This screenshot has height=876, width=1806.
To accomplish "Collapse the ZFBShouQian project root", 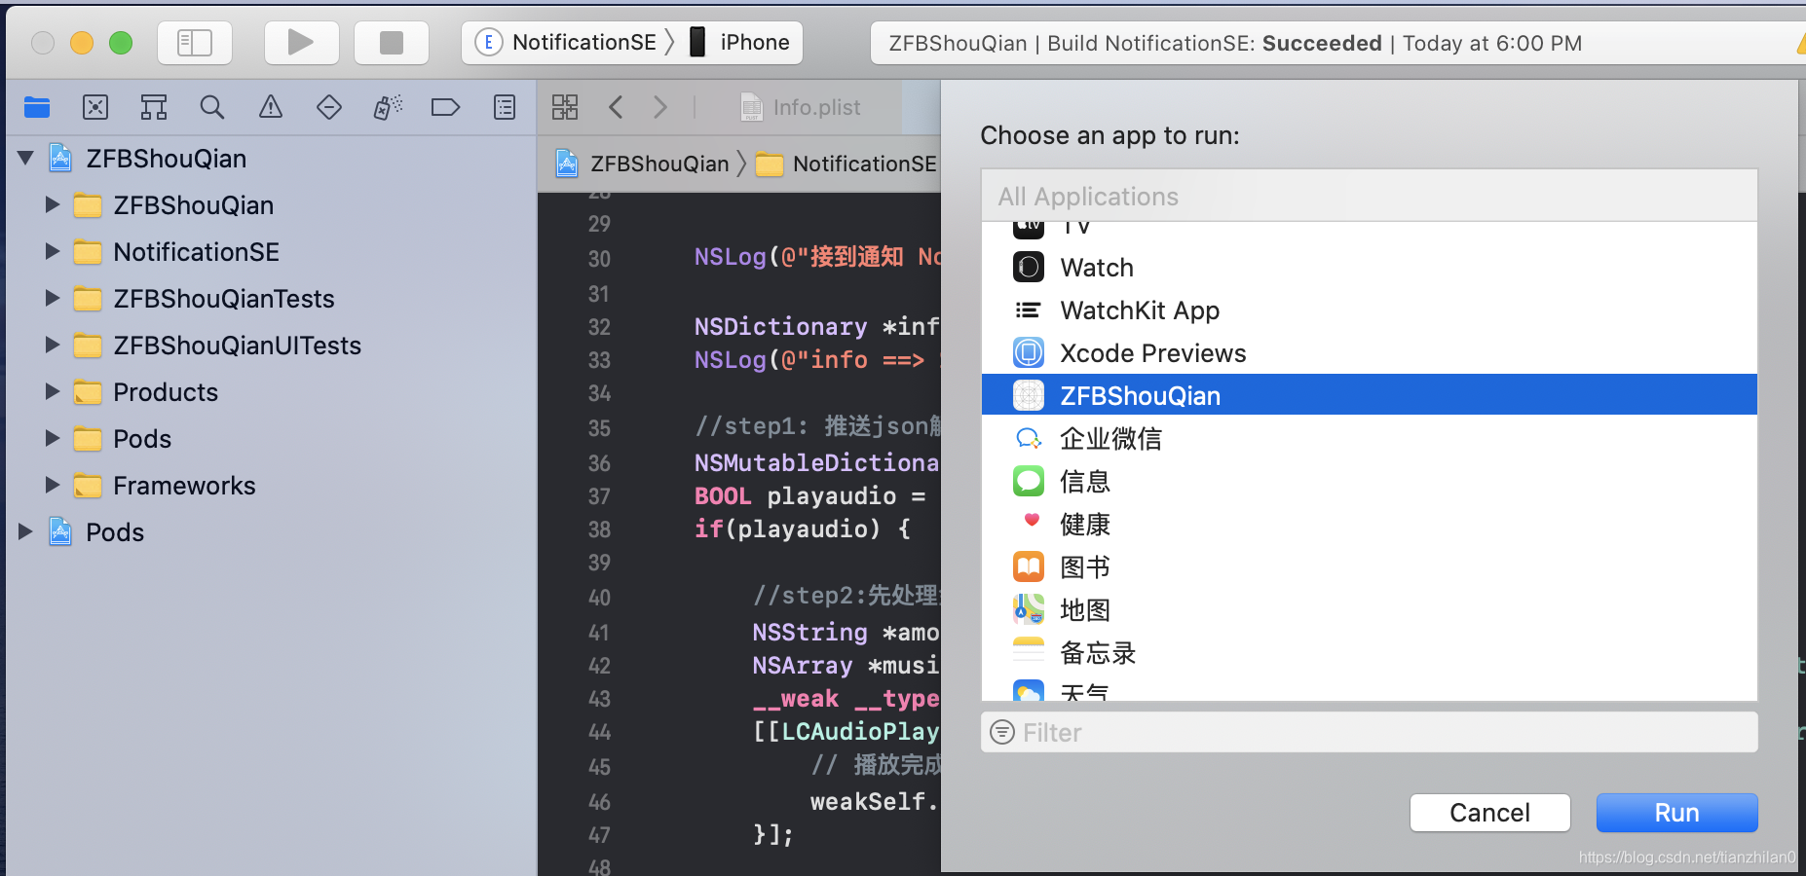I will pos(26,158).
